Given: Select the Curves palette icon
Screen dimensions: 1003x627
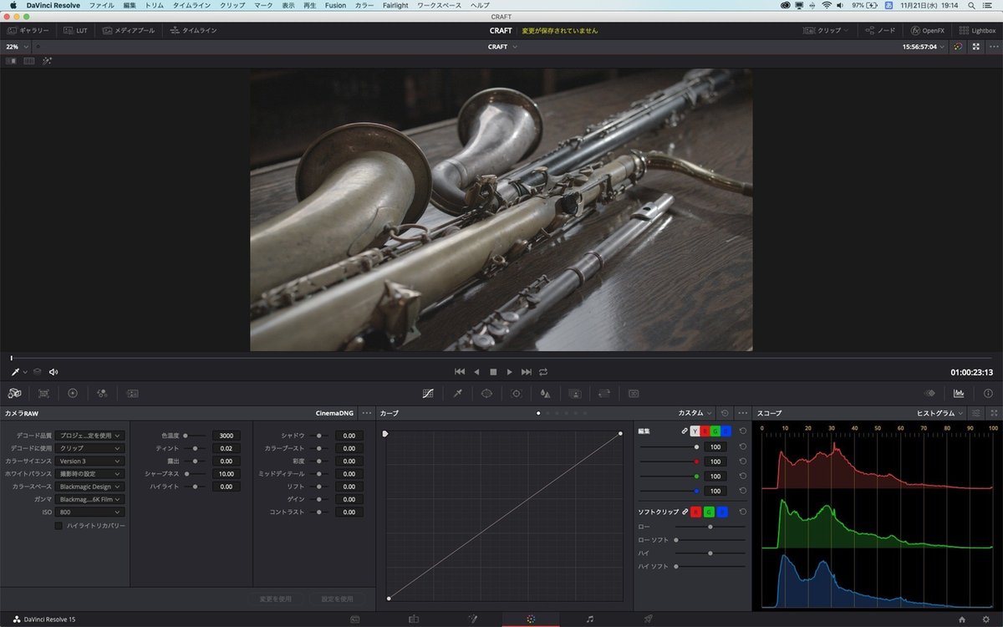Looking at the screenshot, I should [428, 393].
